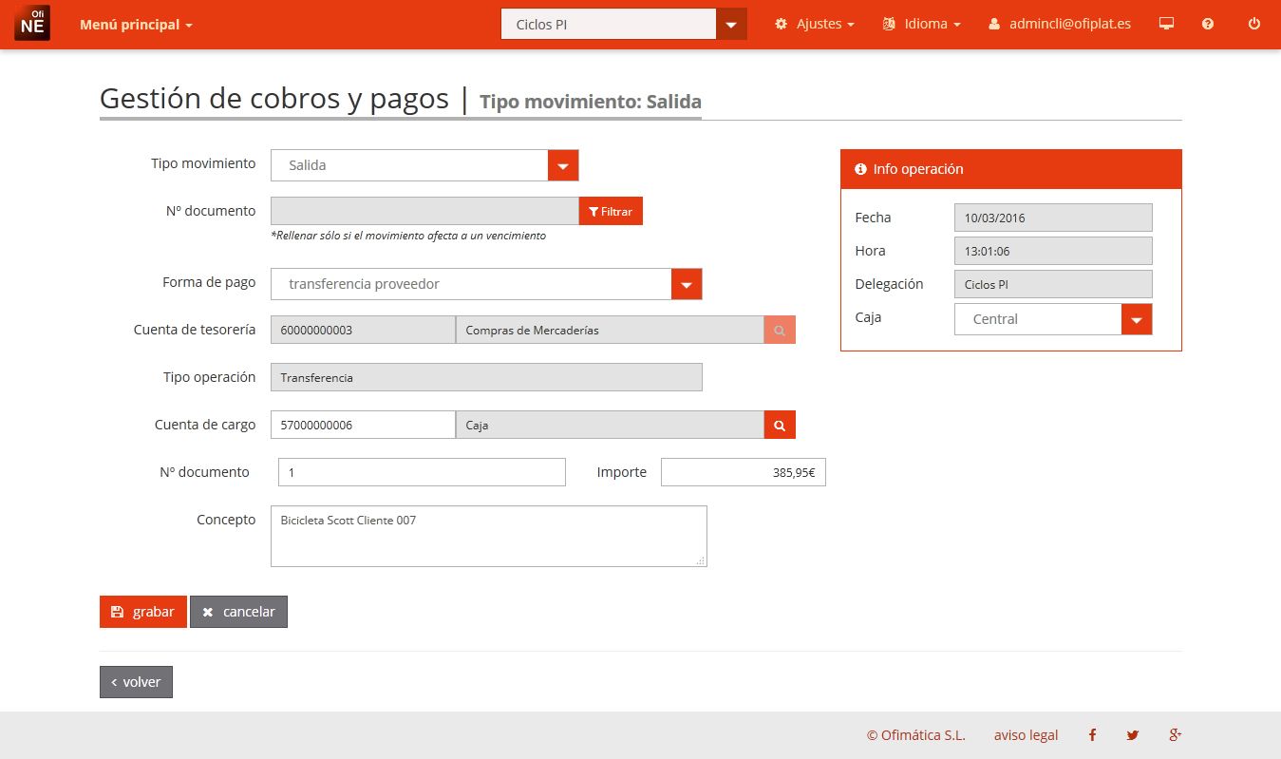Click the Concepto text area
The image size is (1281, 759).
click(x=489, y=536)
